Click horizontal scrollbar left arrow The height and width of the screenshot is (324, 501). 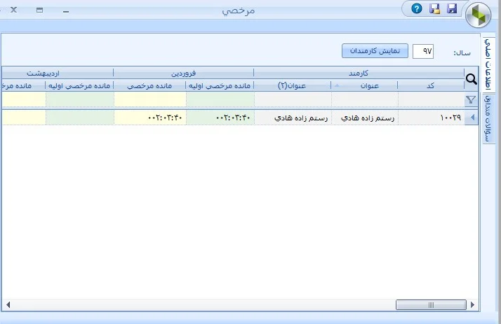point(8,305)
